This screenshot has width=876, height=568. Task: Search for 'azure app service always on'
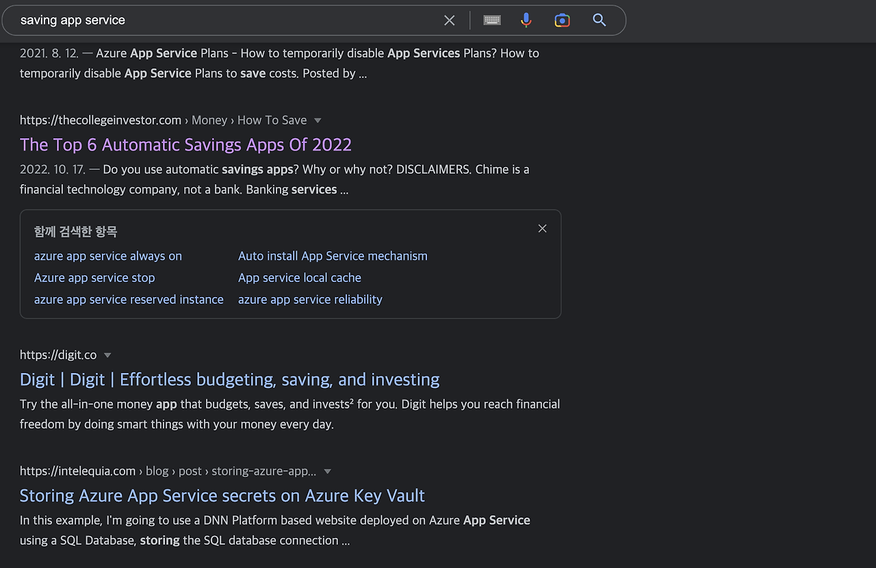pos(108,256)
